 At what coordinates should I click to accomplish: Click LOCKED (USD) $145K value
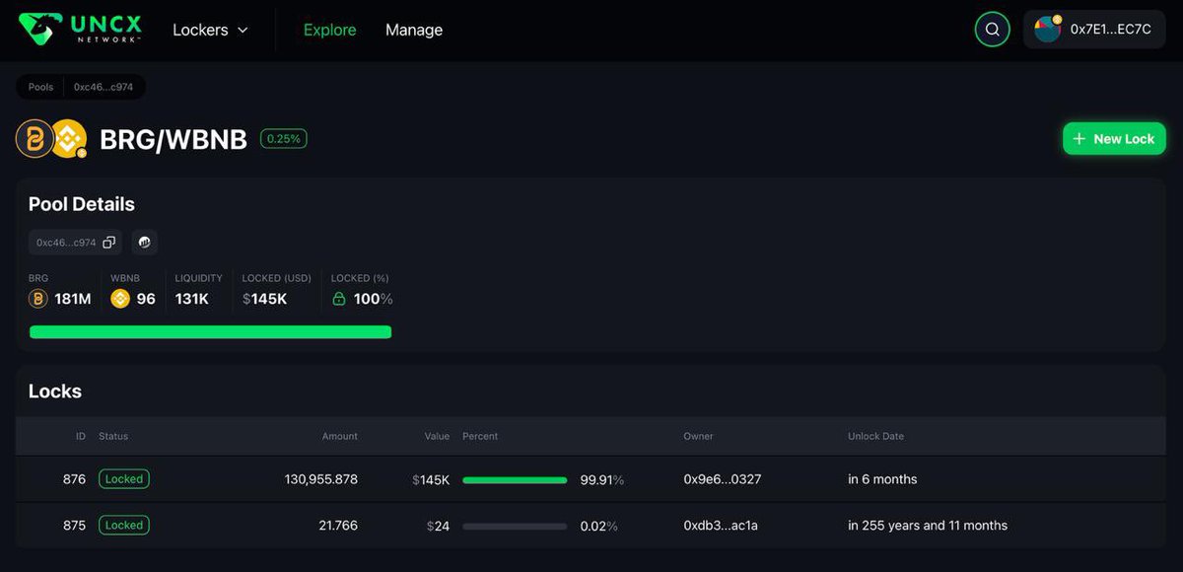(x=264, y=299)
